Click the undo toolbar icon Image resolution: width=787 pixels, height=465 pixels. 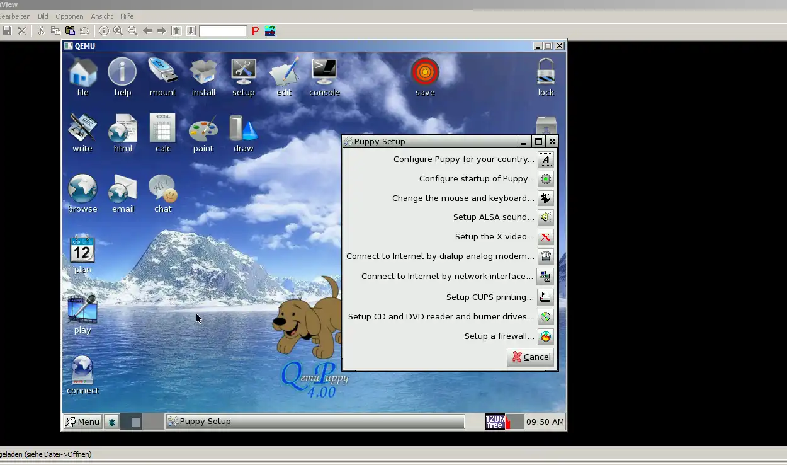84,30
